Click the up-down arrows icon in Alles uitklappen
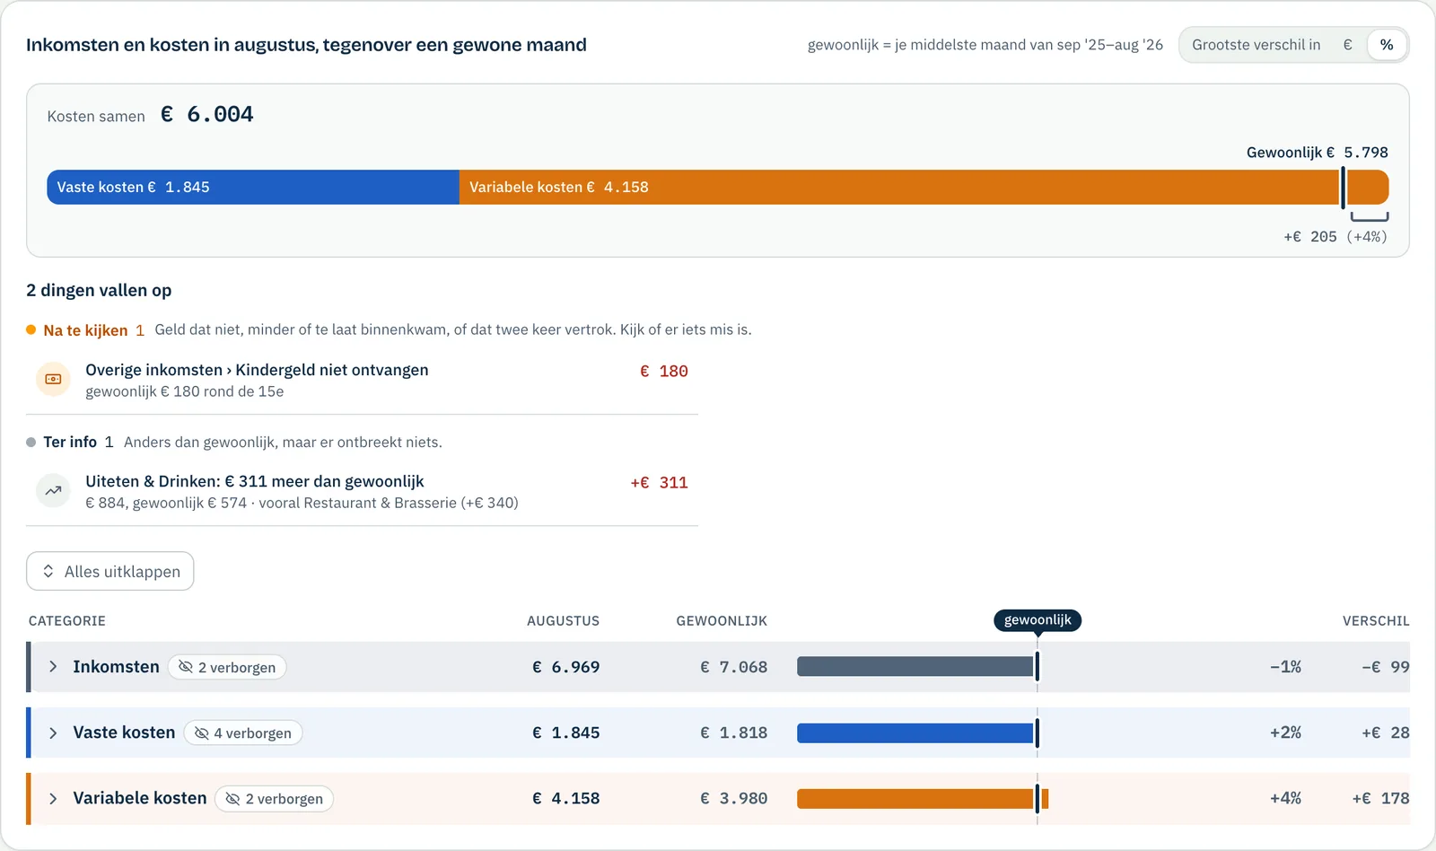 tap(48, 571)
